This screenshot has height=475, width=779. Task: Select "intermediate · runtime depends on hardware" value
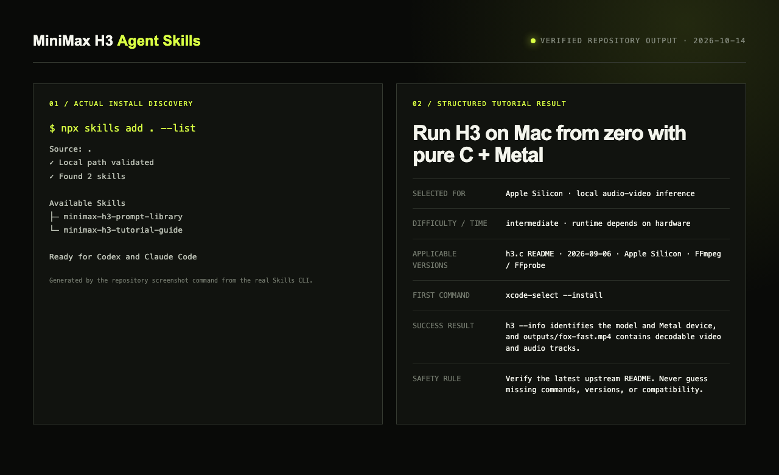point(598,223)
